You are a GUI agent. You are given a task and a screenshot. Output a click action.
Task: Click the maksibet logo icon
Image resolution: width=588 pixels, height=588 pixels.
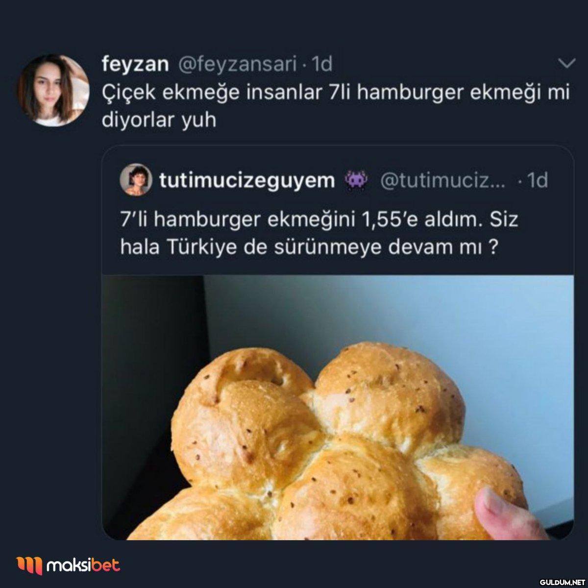click(x=29, y=565)
